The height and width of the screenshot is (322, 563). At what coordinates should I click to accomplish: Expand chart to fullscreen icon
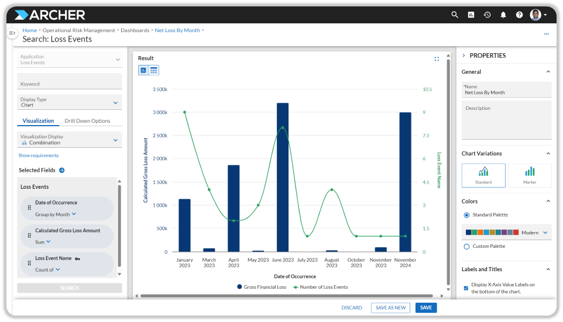(437, 58)
